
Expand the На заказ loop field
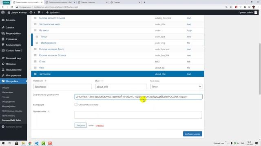tap(44, 30)
